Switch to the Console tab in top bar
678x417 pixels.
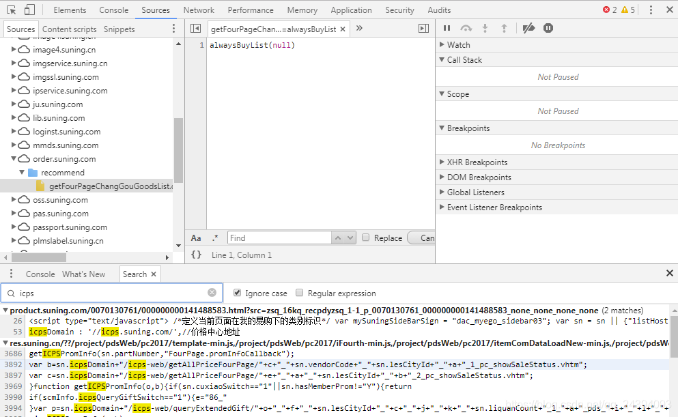coord(114,10)
